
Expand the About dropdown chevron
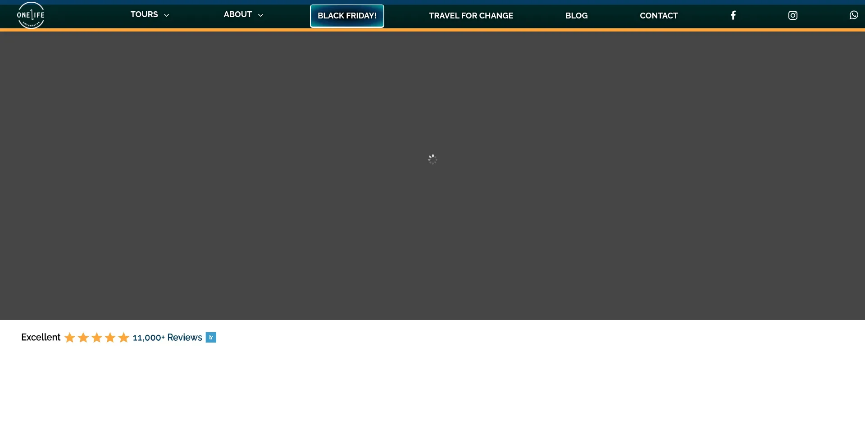pyautogui.click(x=260, y=15)
